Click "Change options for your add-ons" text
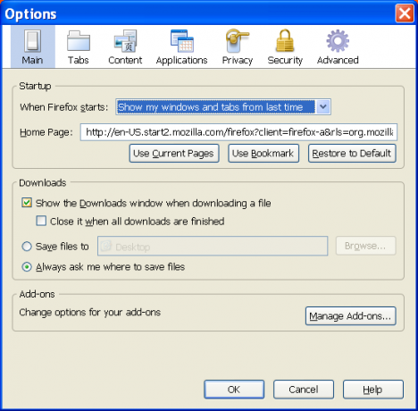The image size is (418, 411). [x=90, y=313]
